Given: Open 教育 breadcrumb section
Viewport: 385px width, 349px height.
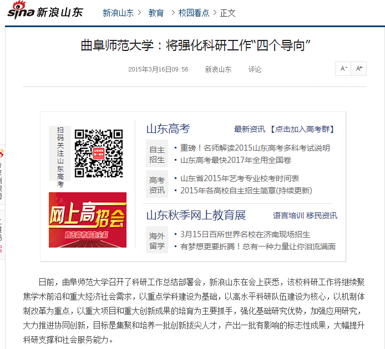Looking at the screenshot, I should pos(156,13).
